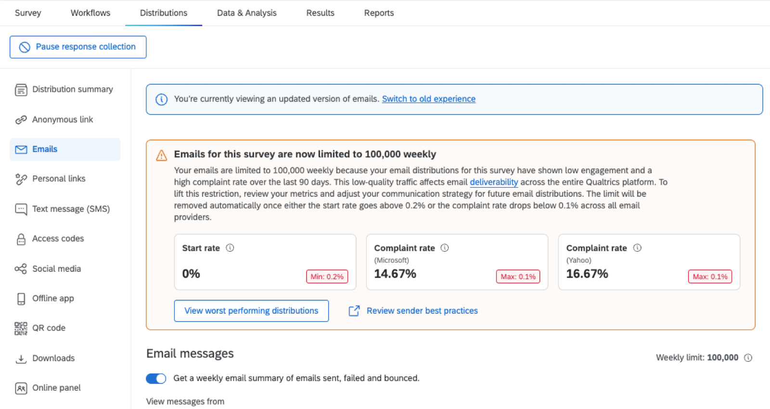Open the Social media share icon

pyautogui.click(x=21, y=268)
